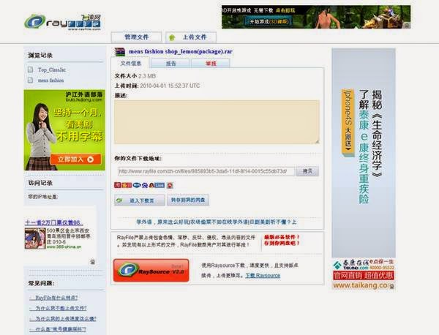
Task: Click the 立即加入 button on green ad
Action: 75,159
